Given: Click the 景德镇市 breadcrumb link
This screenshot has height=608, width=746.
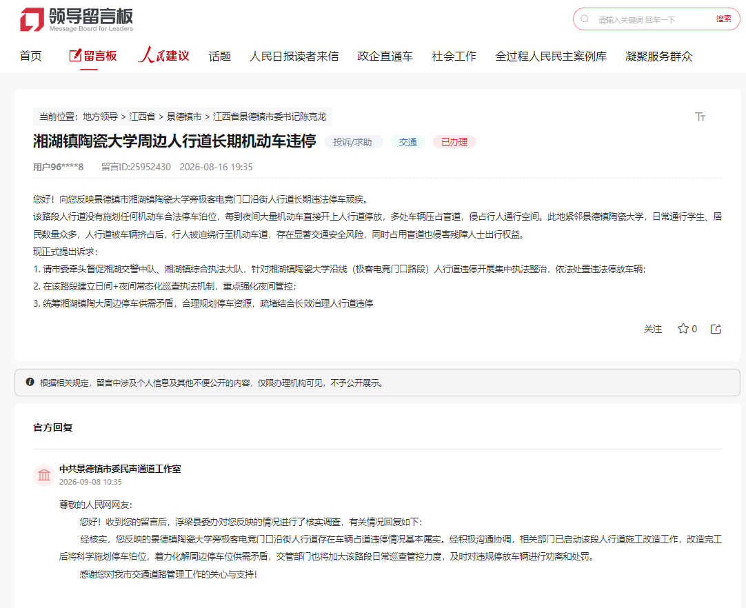Looking at the screenshot, I should [184, 116].
